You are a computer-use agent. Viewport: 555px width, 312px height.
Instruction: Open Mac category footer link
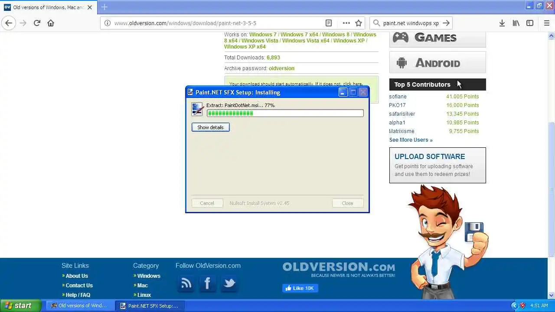coord(143,286)
